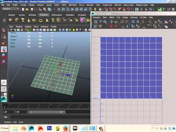The width and height of the screenshot is (176, 132).
Task: Toggle the dim image button in UV editor
Action: coord(166,26)
